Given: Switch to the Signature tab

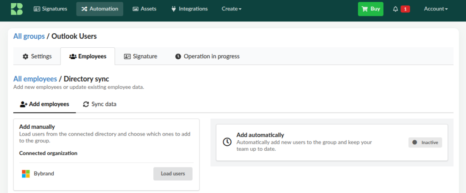Looking at the screenshot, I should tap(141, 56).
